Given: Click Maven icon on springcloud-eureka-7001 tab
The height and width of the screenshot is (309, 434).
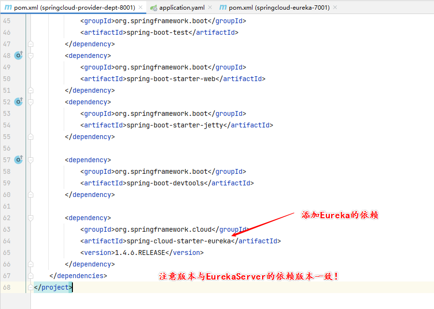Looking at the screenshot, I should tap(223, 8).
